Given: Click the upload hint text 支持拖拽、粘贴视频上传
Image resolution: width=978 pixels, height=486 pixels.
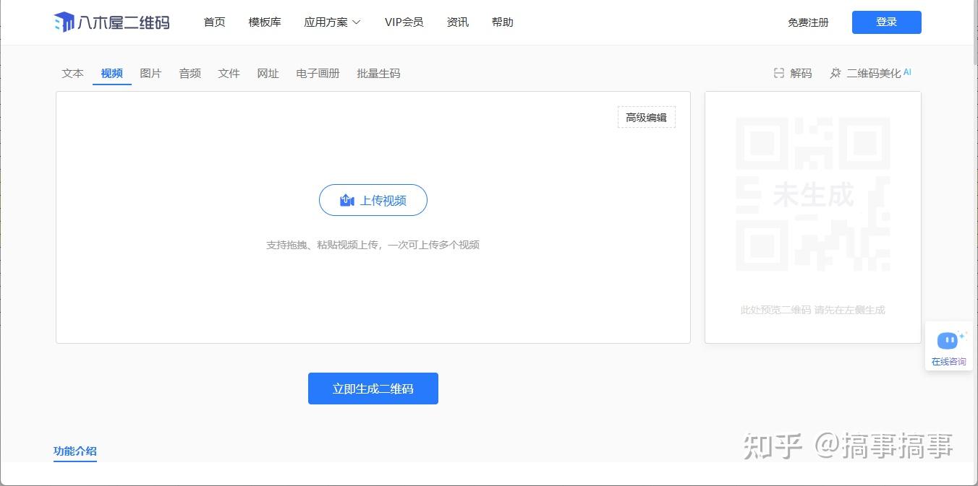Looking at the screenshot, I should pos(373,245).
